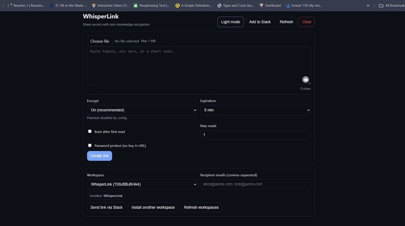Enable Burn after first read checkbox
405x226 pixels.
click(x=89, y=132)
